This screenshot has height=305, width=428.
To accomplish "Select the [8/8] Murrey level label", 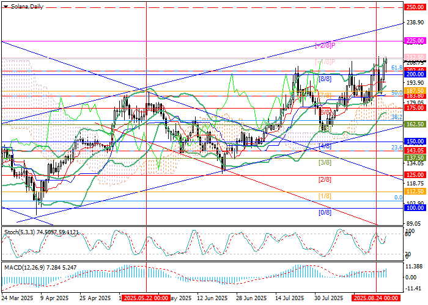I will pyautogui.click(x=325, y=79).
